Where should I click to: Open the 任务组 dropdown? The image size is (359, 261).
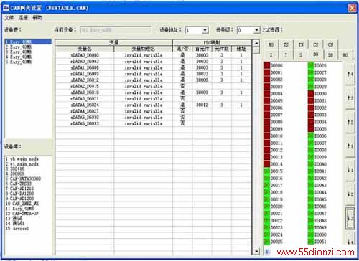pyautogui.click(x=256, y=30)
